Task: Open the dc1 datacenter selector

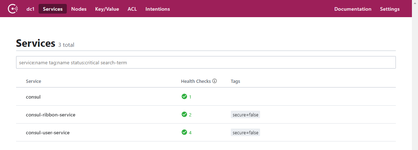Action: coord(30,9)
